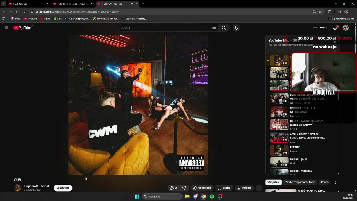Play Amar / Alberto / Wronek - BLOOD
This screenshot has height=201, width=357.
pos(304,138)
